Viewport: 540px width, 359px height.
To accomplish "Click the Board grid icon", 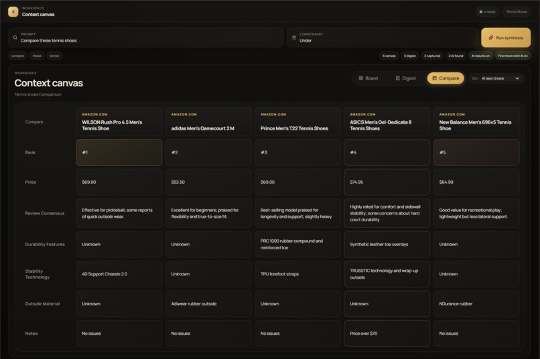I will point(361,78).
